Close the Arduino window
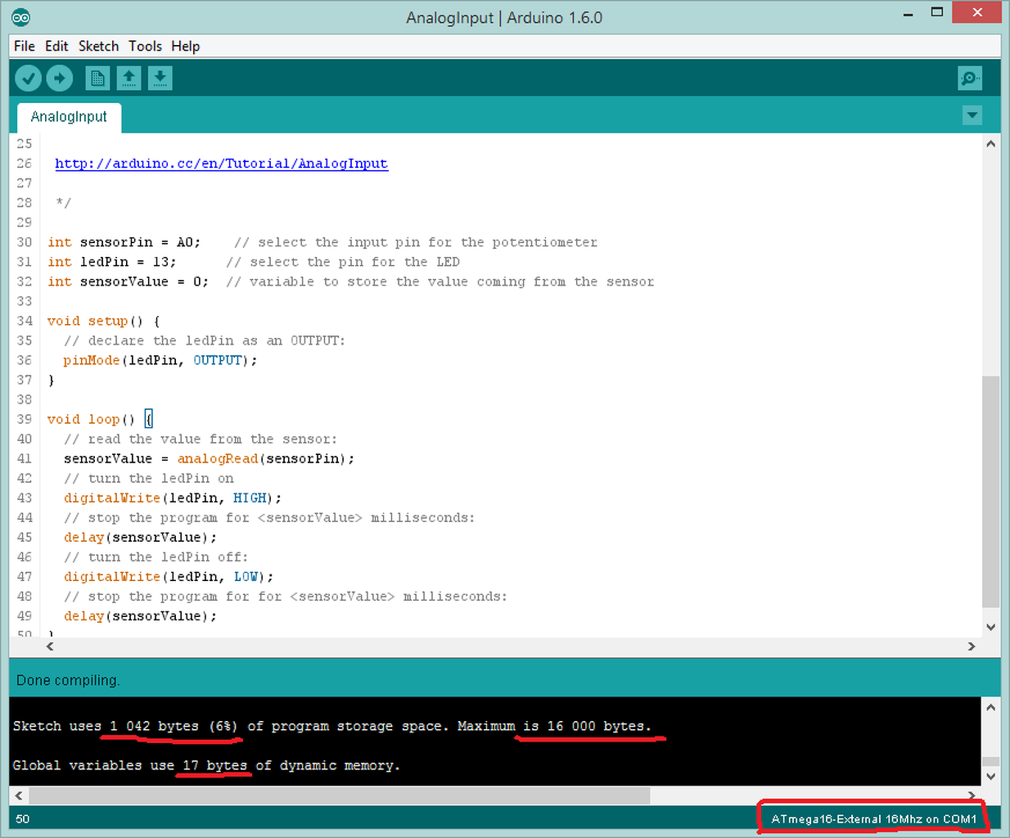 click(x=977, y=12)
